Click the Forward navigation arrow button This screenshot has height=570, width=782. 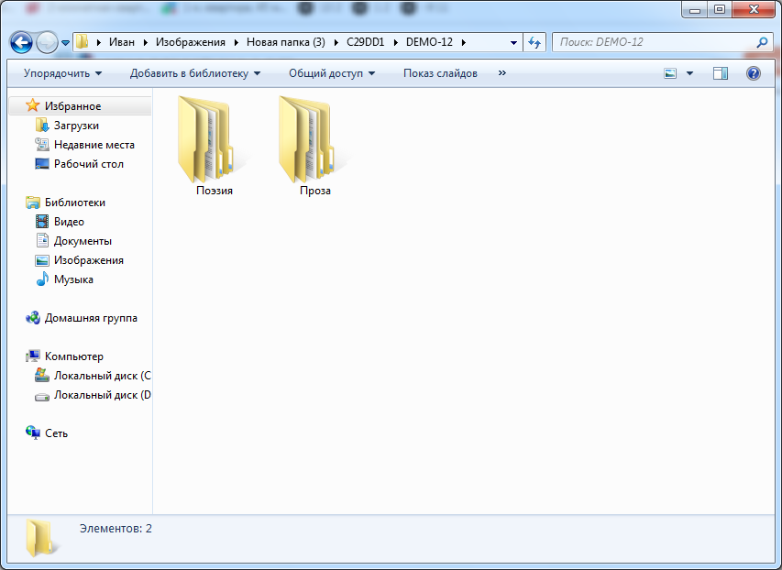[48, 43]
